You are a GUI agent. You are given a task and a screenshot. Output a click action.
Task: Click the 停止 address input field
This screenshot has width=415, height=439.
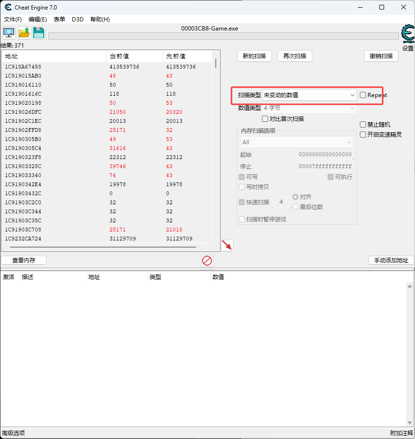[304, 166]
